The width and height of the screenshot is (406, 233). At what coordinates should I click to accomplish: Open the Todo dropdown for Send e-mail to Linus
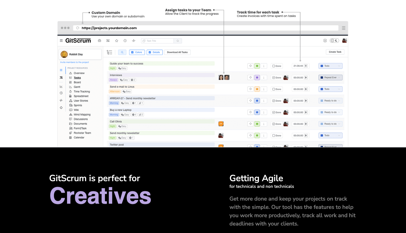point(330,89)
